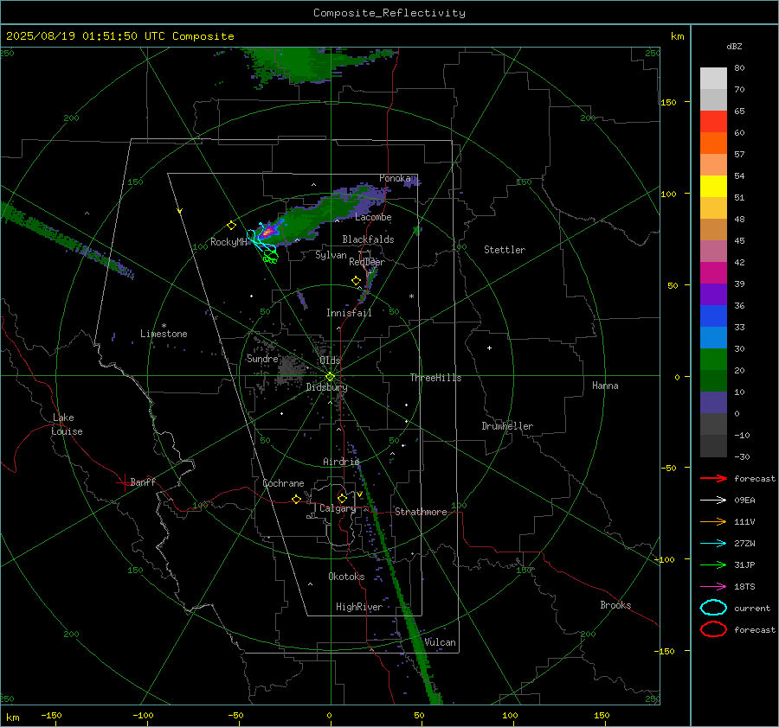The width and height of the screenshot is (779, 727).
Task: Click the red 60-65 dBZ color swatch
Action: [x=713, y=122]
